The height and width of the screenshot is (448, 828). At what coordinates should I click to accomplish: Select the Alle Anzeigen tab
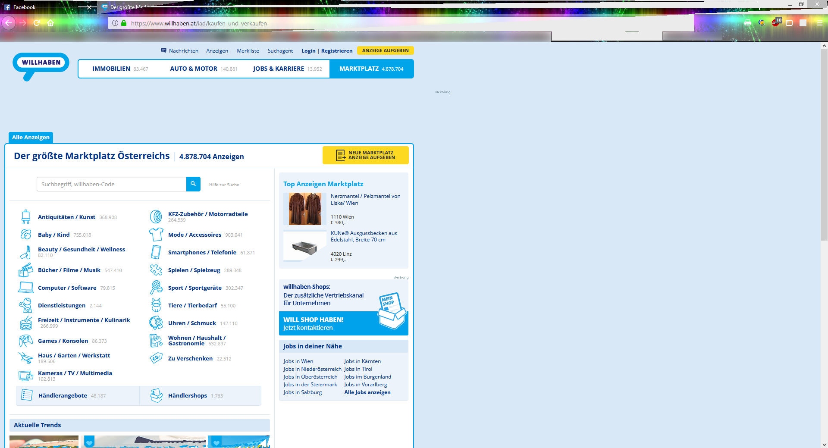click(x=31, y=138)
